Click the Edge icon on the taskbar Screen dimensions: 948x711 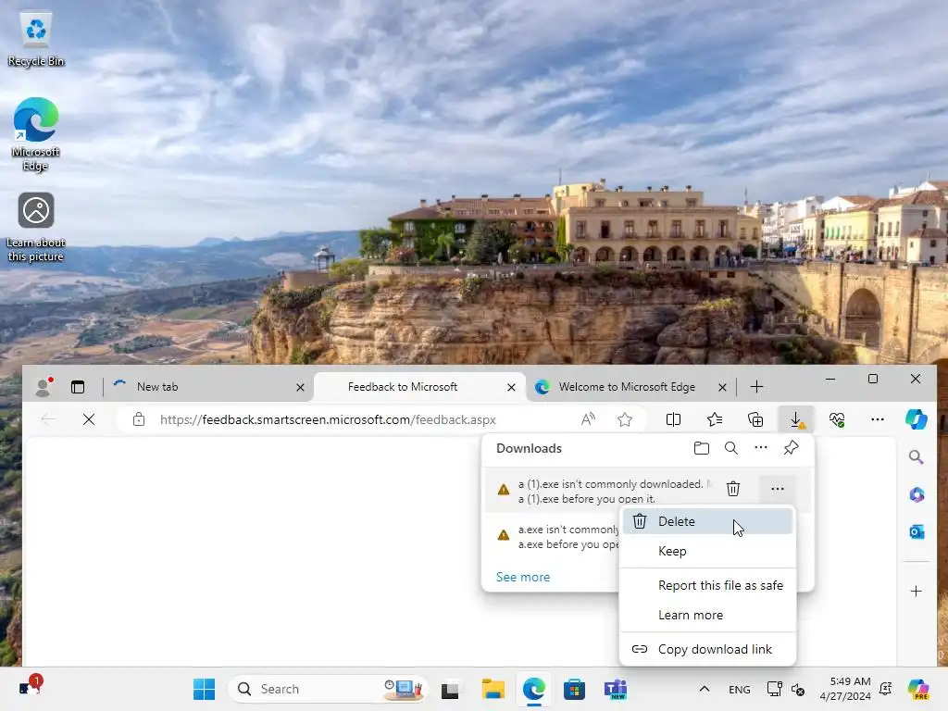coord(534,689)
